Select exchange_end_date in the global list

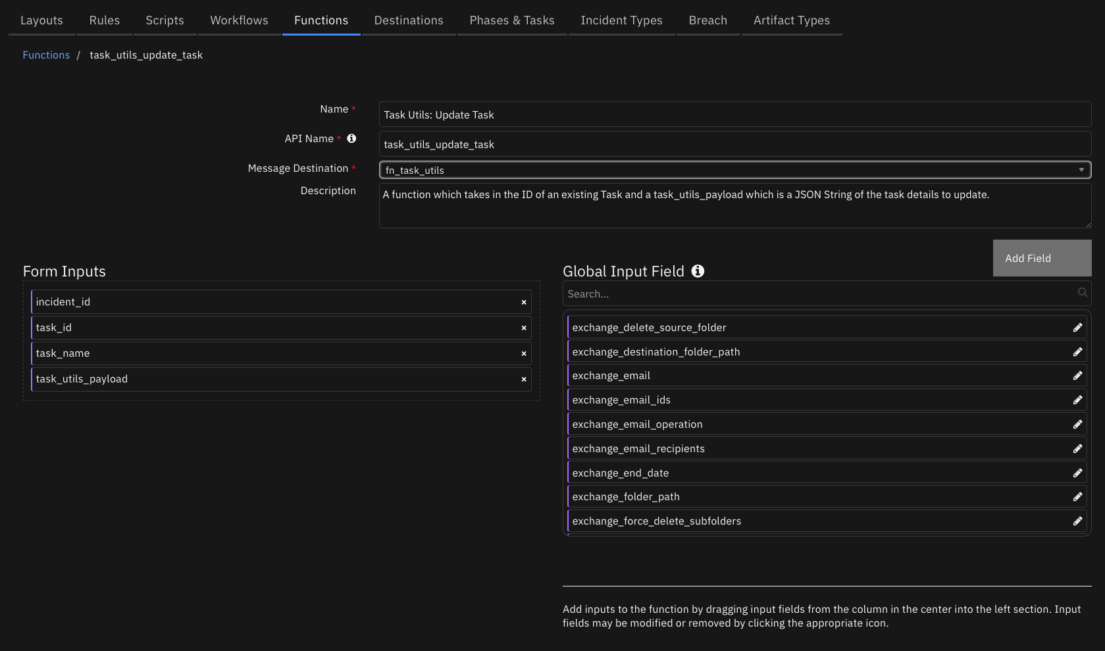[x=827, y=473]
